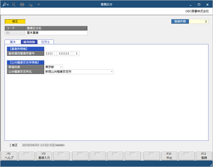Click the PDF output icon

[30, 5]
